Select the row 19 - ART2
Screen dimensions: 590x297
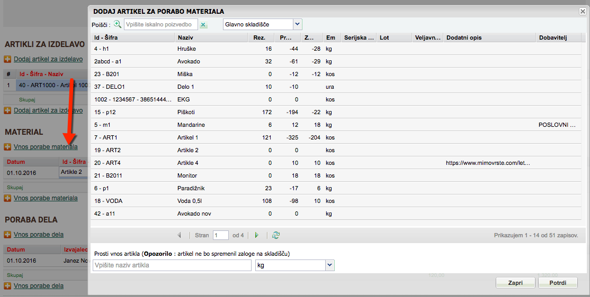336,150
